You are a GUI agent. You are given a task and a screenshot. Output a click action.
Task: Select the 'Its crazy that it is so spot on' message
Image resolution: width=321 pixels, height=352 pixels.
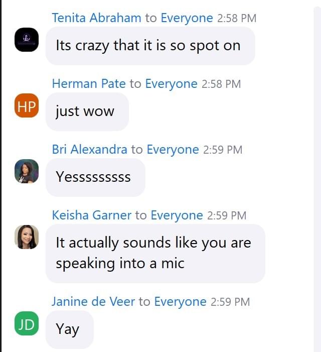150,46
